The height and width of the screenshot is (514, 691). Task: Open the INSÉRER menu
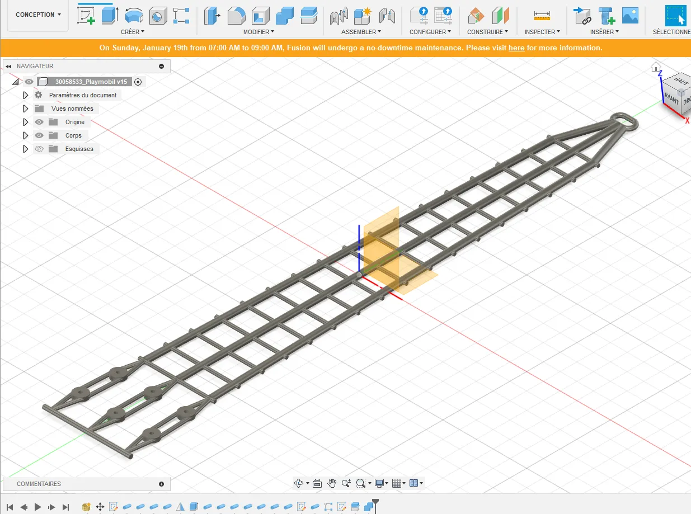pos(604,32)
